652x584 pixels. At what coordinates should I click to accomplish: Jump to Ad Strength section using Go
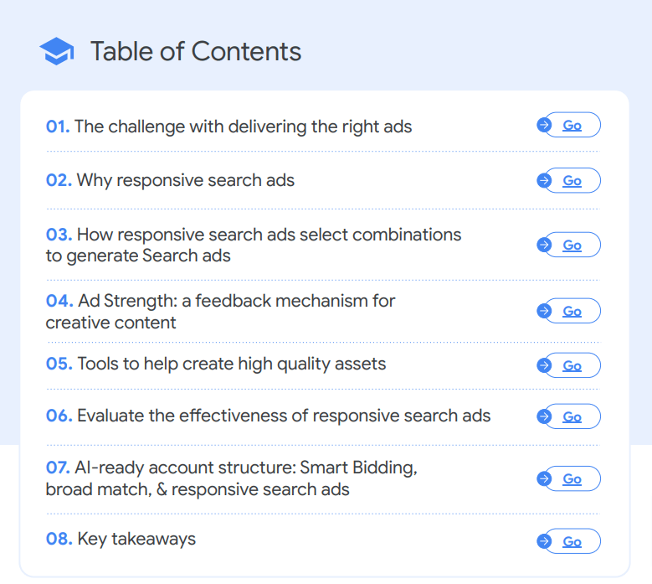(572, 312)
